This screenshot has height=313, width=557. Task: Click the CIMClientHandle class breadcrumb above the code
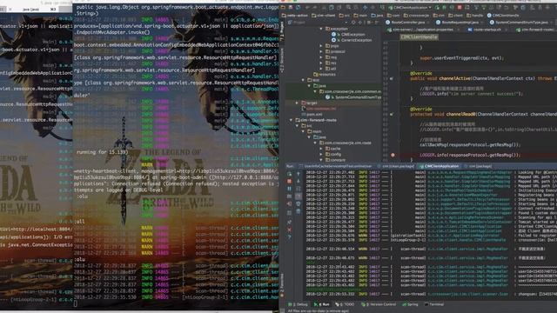(x=419, y=37)
